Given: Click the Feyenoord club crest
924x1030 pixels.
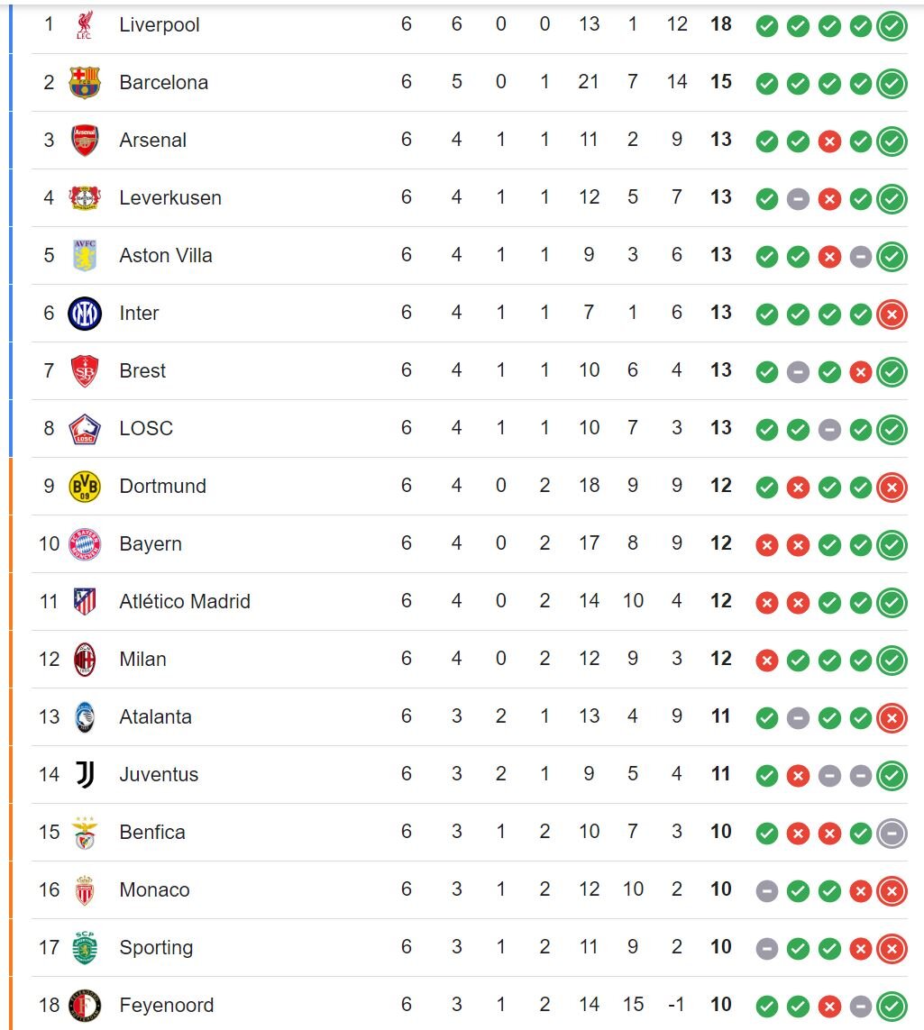Looking at the screenshot, I should 85,1005.
